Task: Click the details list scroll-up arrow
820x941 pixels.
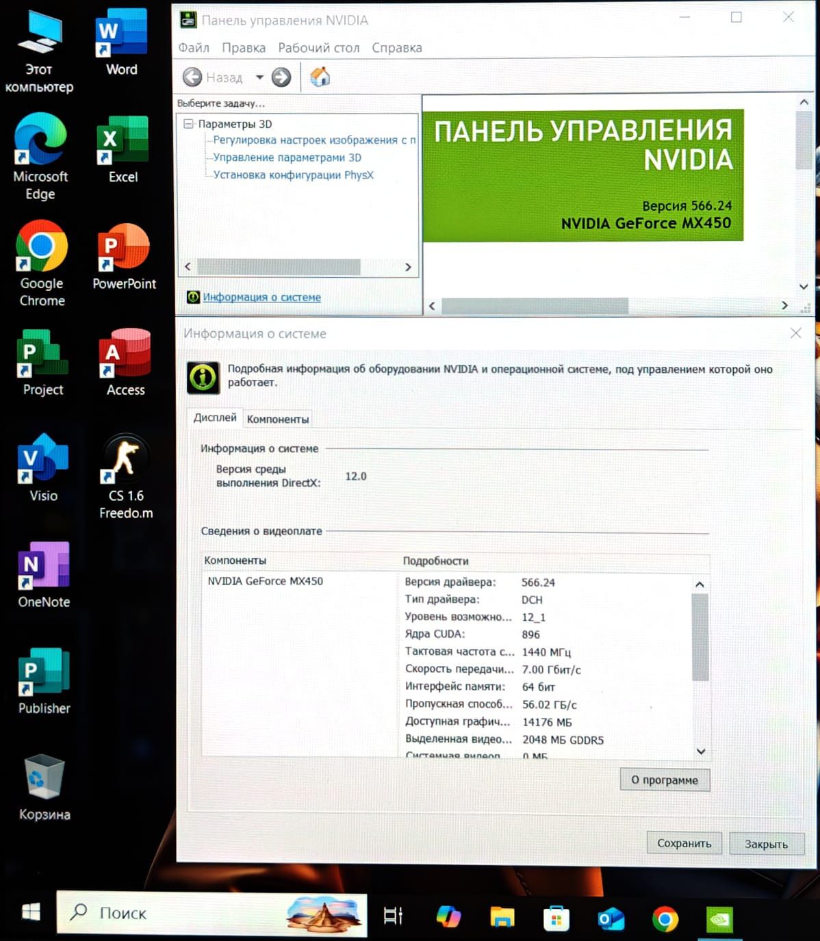Action: click(x=700, y=584)
